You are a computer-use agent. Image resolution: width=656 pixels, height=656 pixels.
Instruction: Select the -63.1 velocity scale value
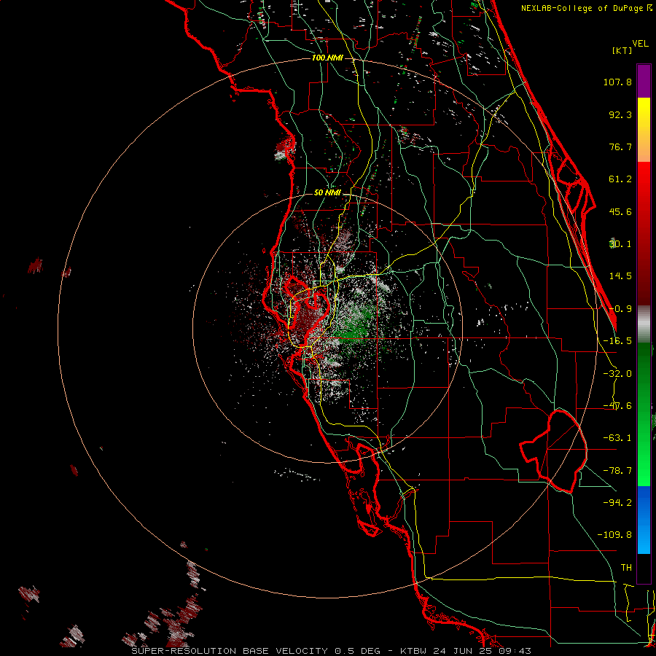tap(617, 438)
